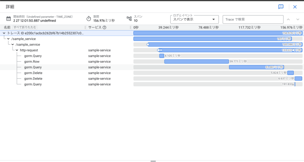Image resolution: width=304 pixels, height=162 pixels.
Task: Select the first gorm.Query span name
Action: 33,56
